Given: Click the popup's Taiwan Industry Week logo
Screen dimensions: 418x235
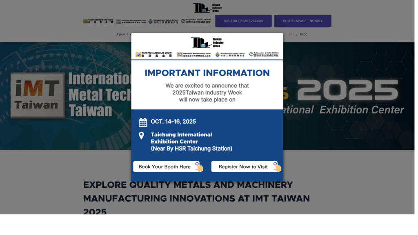Looking at the screenshot, I should click(x=207, y=42).
